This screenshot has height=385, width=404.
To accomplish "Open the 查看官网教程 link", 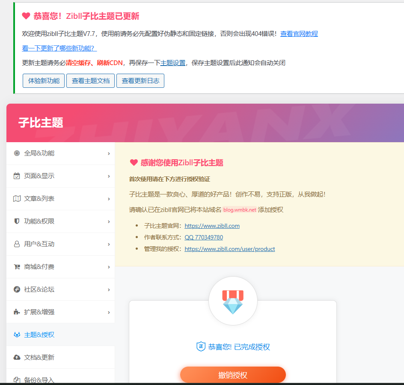I will (299, 34).
